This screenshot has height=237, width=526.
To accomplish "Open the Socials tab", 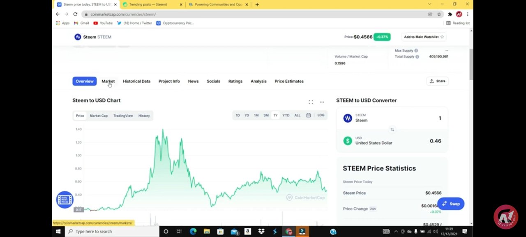I will (213, 81).
